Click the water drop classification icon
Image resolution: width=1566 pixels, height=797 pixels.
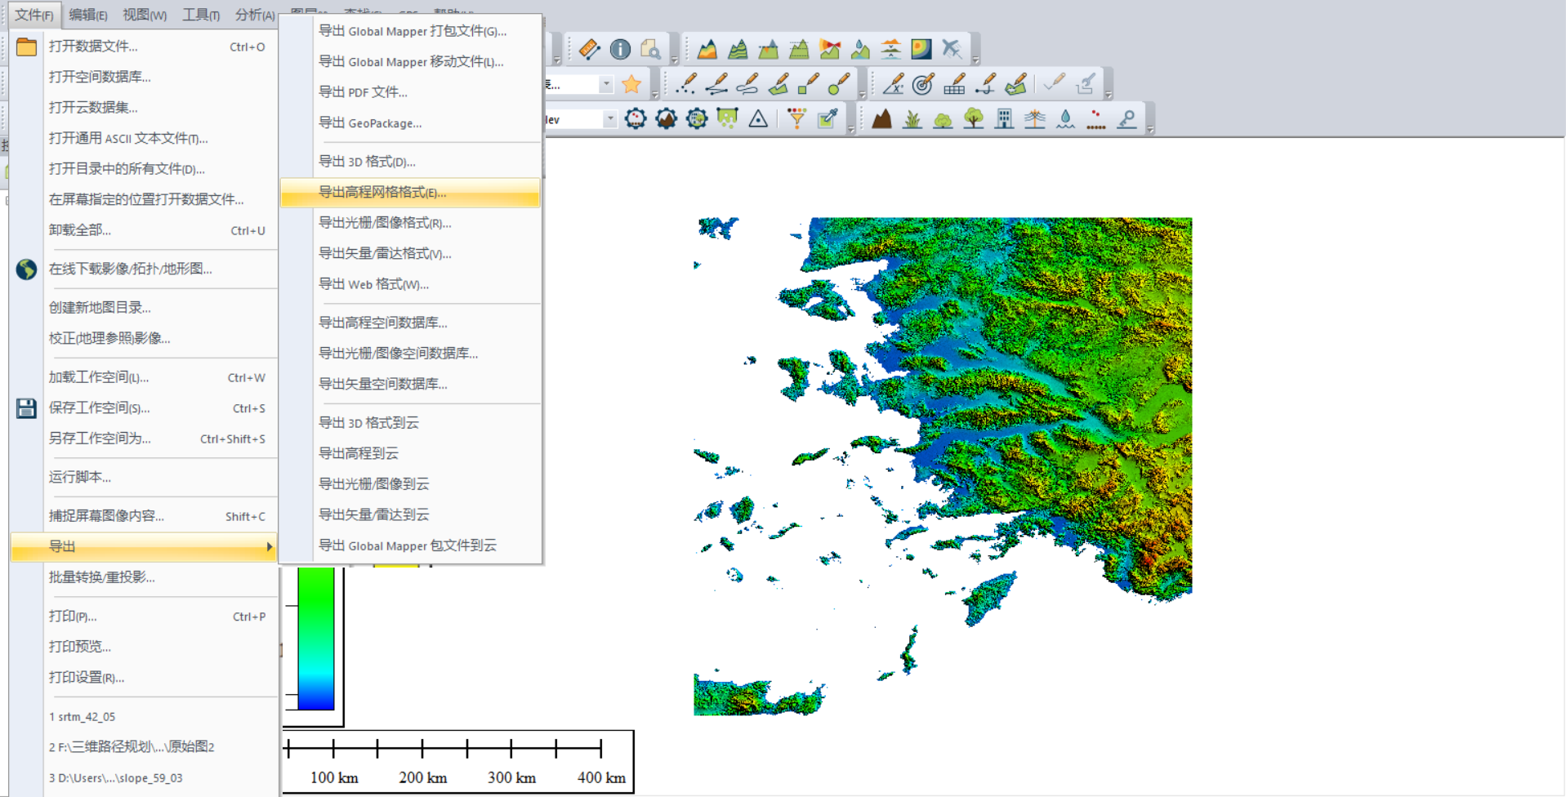[1065, 118]
